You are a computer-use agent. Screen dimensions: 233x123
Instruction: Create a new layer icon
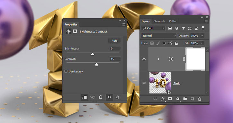pyautogui.click(x=192, y=99)
